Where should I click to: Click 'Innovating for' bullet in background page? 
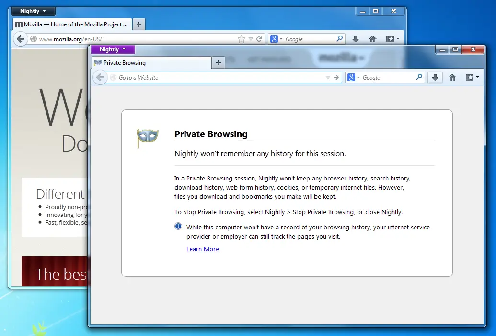click(66, 215)
